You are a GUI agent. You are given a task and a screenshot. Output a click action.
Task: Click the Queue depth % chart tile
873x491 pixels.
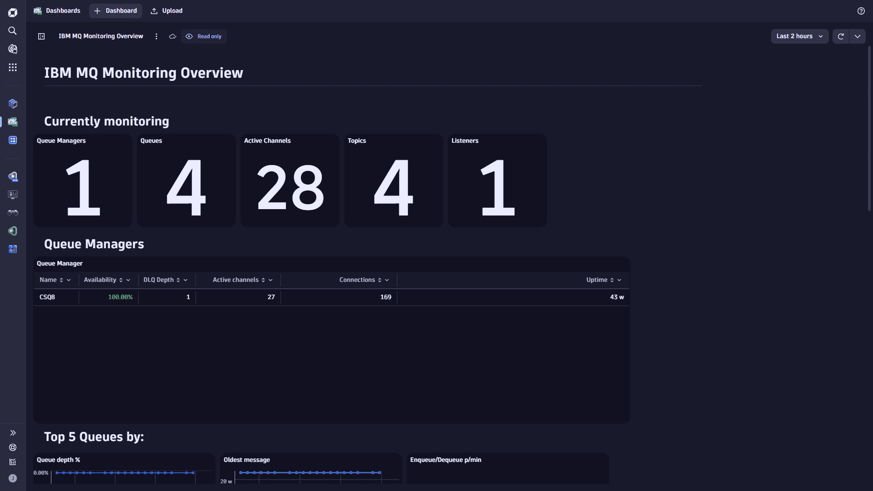pos(124,468)
